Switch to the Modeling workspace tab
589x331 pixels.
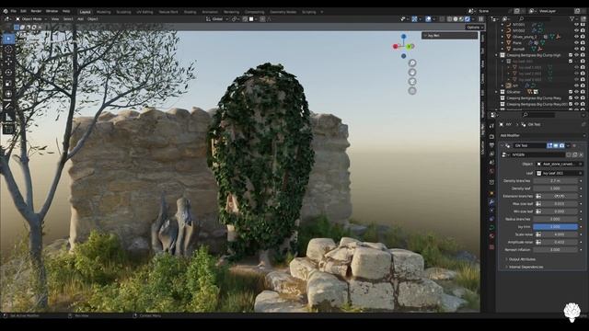[x=104, y=12]
